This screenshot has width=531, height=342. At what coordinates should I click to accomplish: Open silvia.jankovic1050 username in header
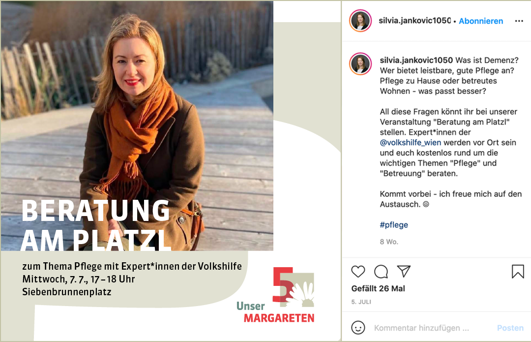pyautogui.click(x=415, y=21)
